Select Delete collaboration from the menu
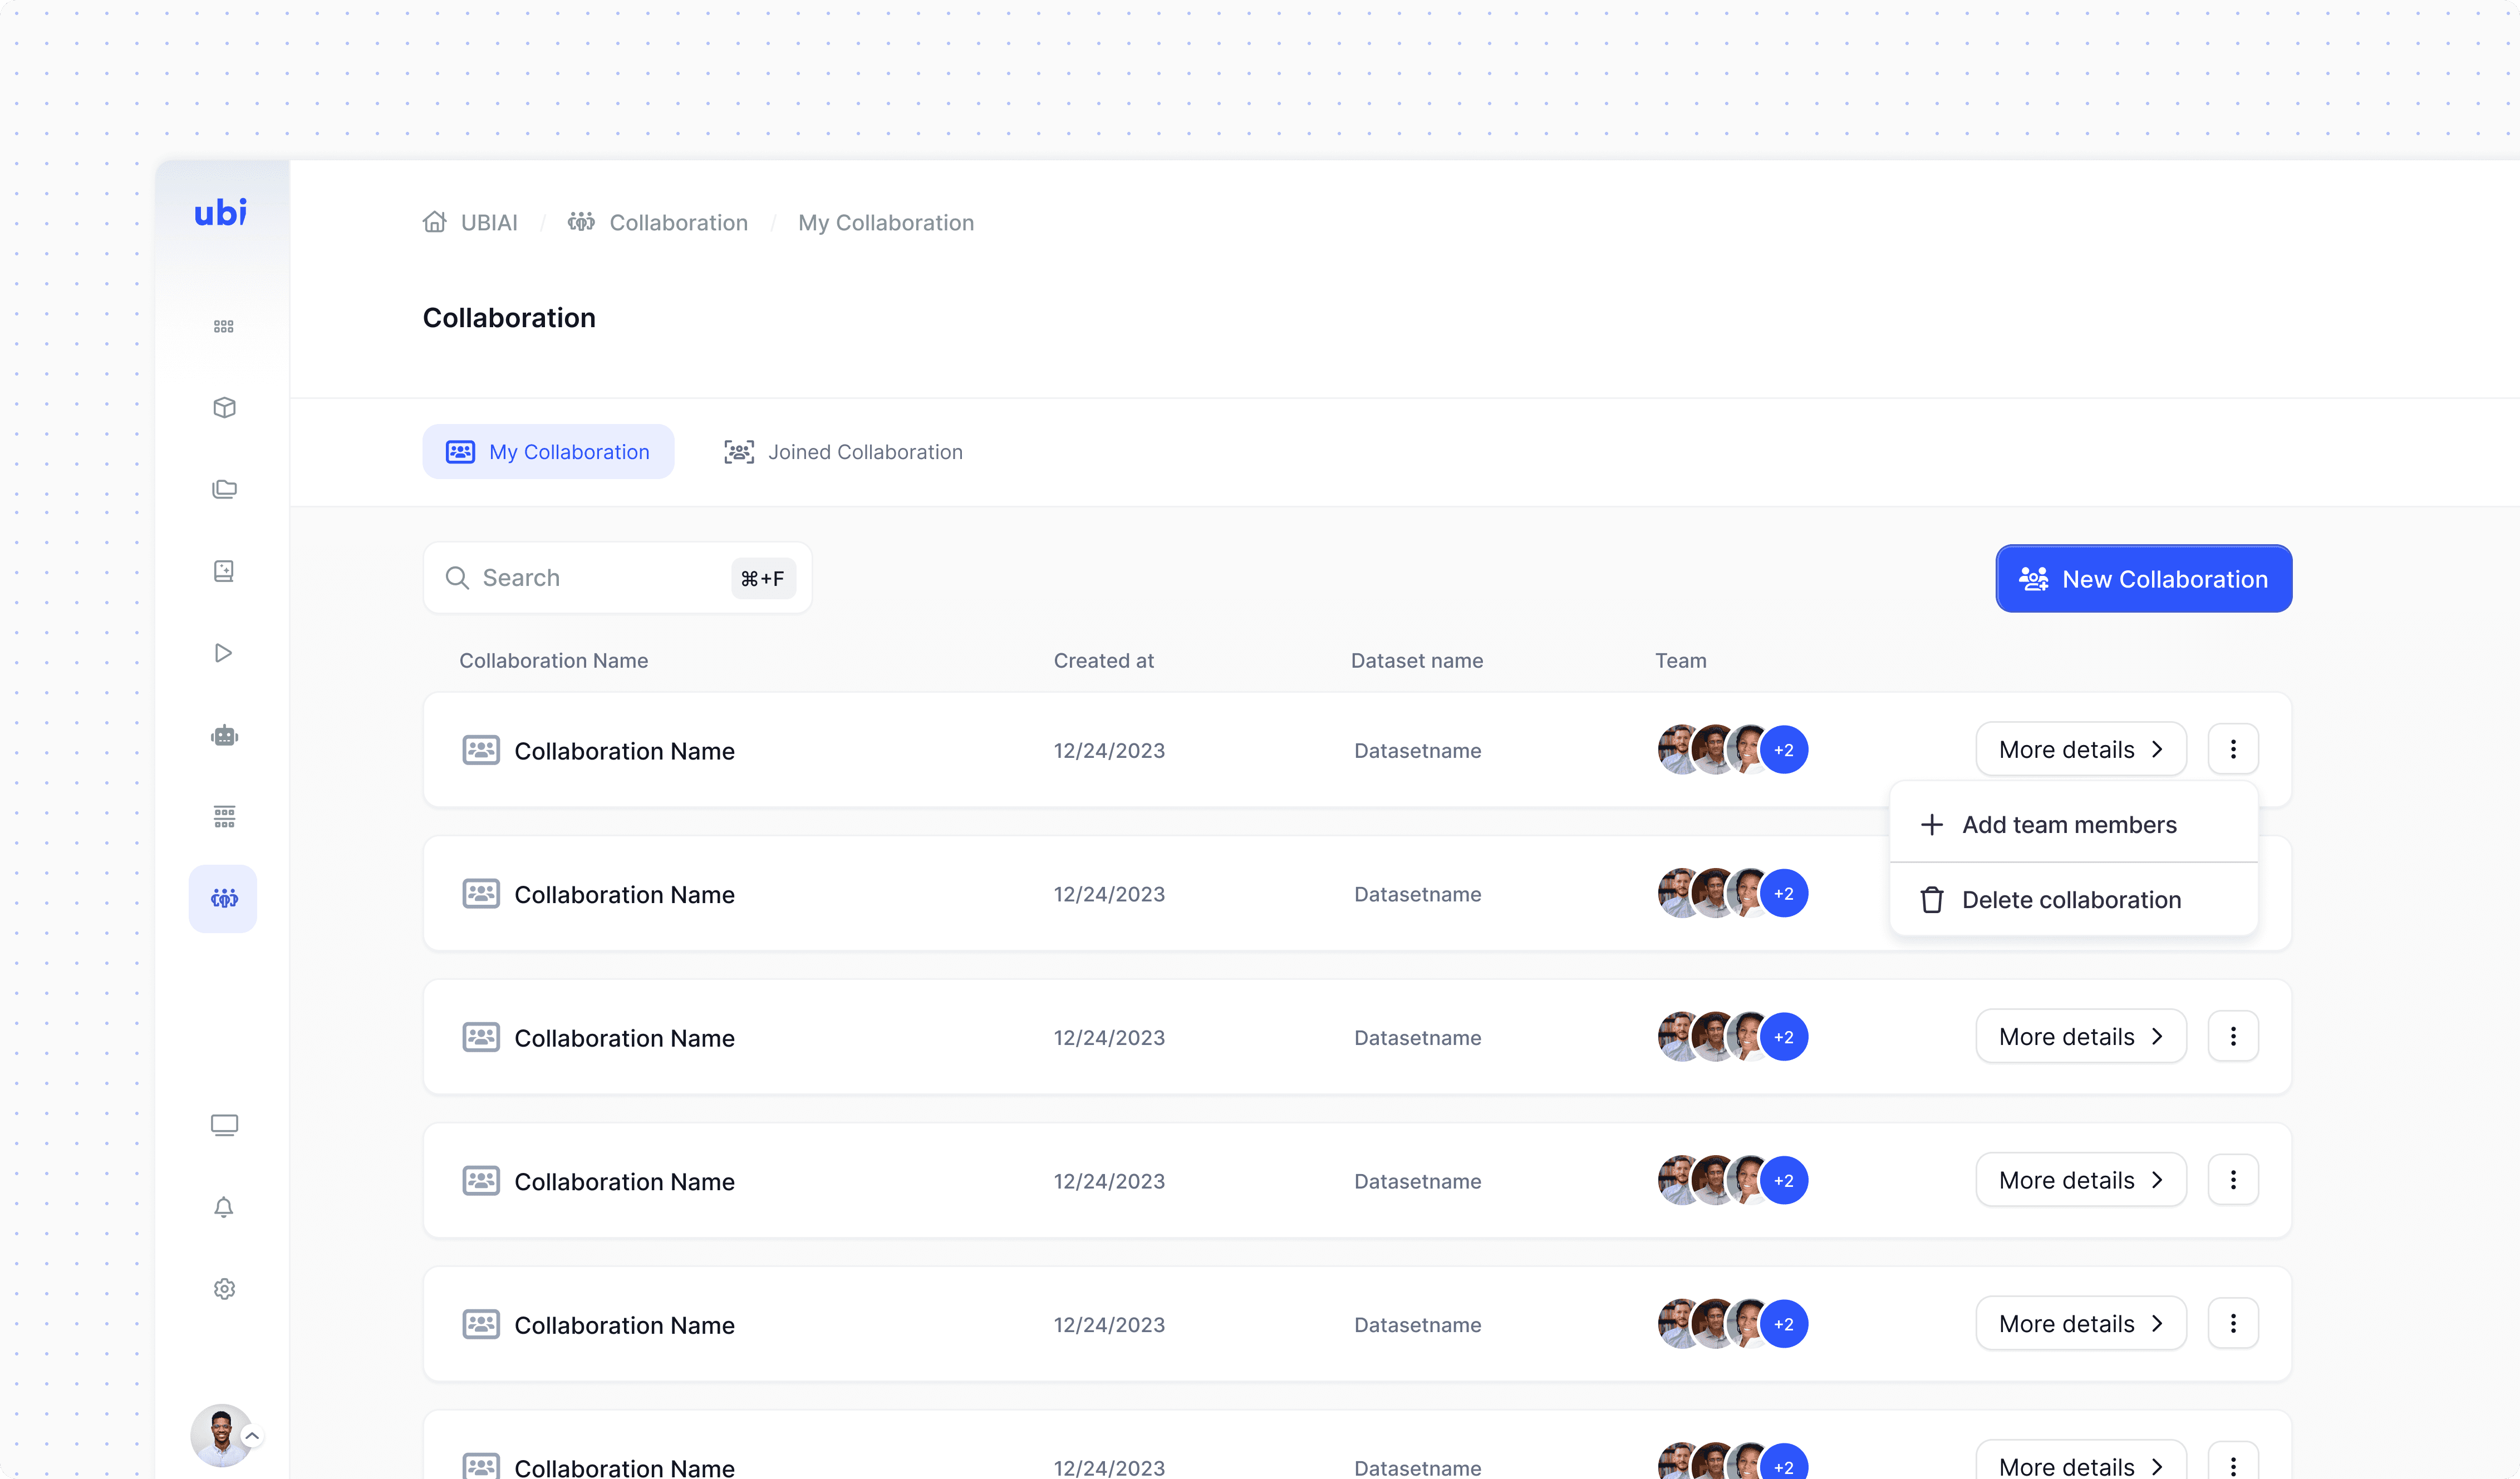Viewport: 2520px width, 1479px height. (x=2070, y=899)
